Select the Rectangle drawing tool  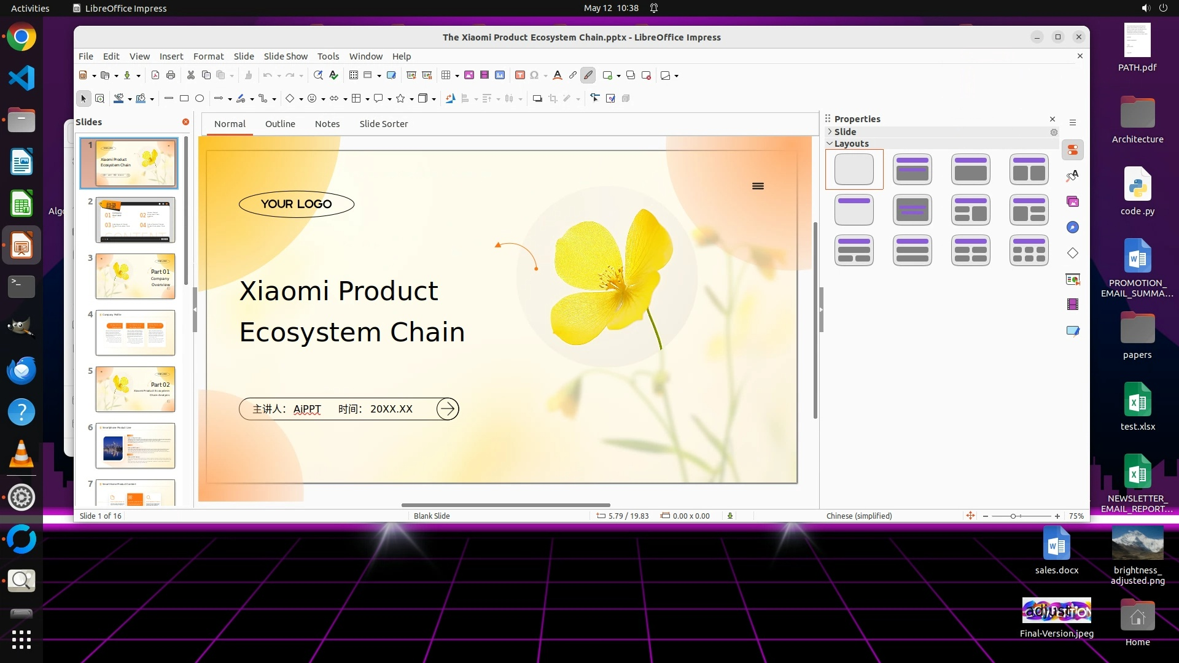click(184, 98)
